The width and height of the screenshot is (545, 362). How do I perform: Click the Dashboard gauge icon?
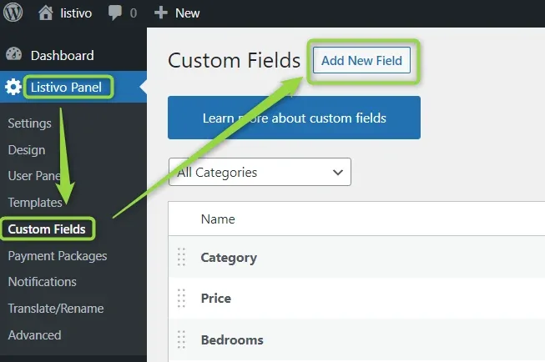pos(14,55)
